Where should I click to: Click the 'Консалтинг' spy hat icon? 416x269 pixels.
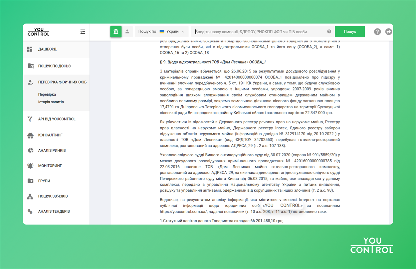click(30, 135)
